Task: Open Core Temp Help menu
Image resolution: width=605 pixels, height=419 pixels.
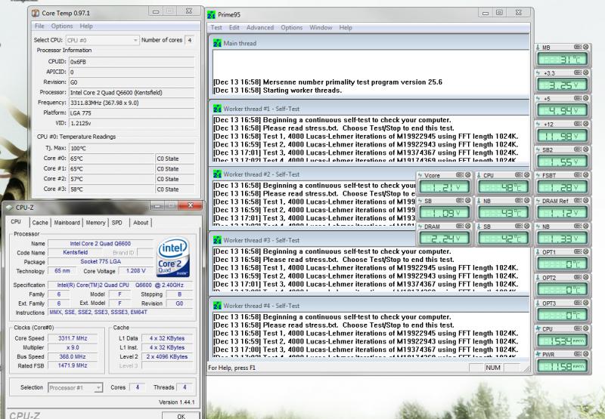Action: coord(86,26)
